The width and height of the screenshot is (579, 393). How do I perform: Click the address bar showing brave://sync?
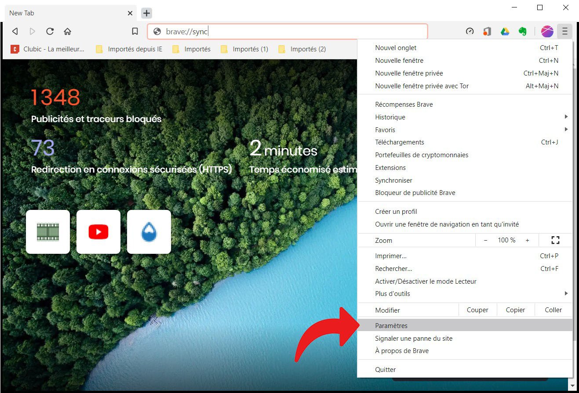click(290, 31)
